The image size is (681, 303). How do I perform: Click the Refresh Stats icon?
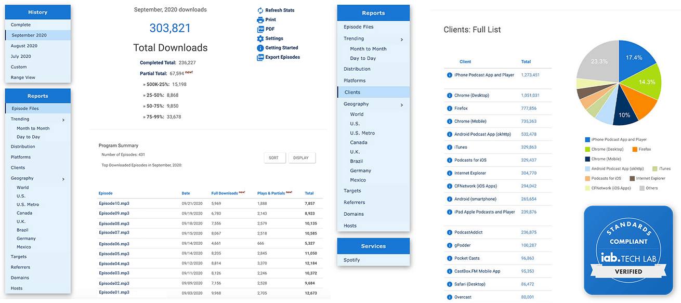(x=260, y=10)
